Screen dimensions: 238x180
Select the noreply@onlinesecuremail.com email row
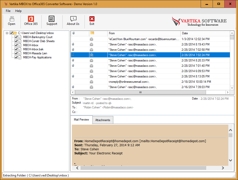(x=150, y=82)
